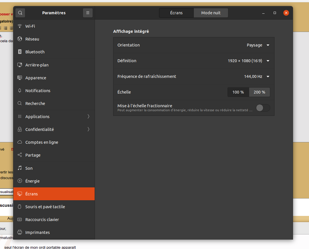Set scale to 100 %
The image size is (309, 249).
238,92
